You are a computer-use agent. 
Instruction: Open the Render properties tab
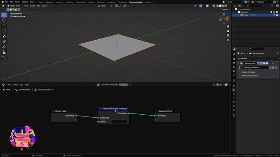(x=234, y=59)
